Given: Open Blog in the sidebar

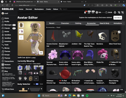Looking at the screenshot, I should [x=5, y=71].
